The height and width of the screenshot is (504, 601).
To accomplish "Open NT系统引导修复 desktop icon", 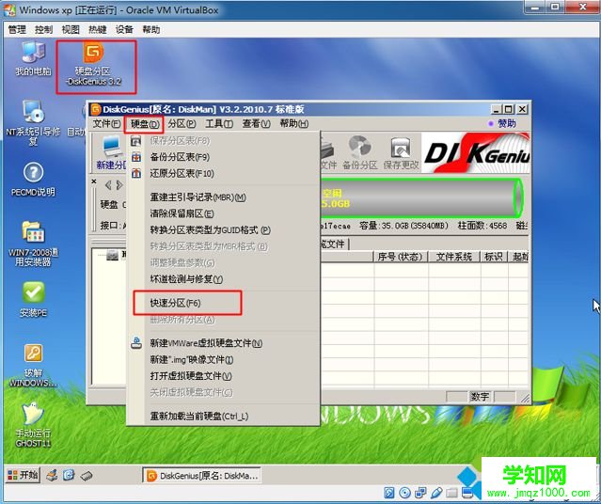I will tap(33, 122).
